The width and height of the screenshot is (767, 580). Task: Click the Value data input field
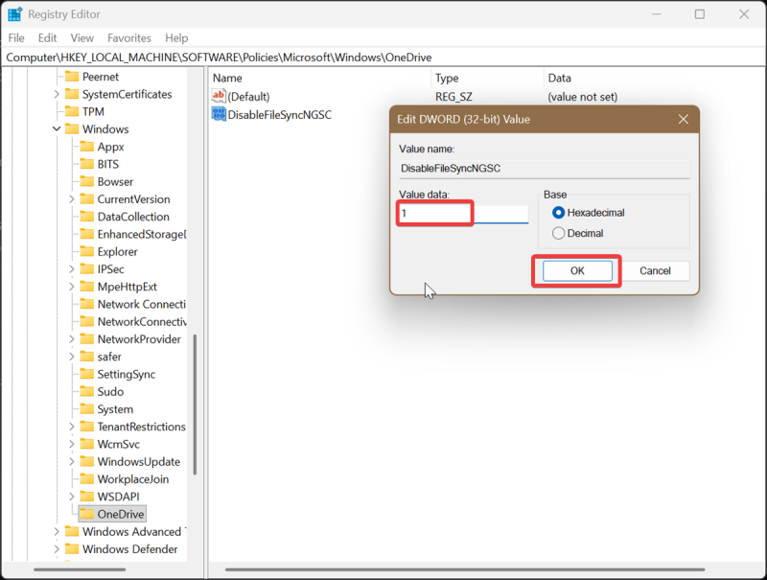[463, 213]
